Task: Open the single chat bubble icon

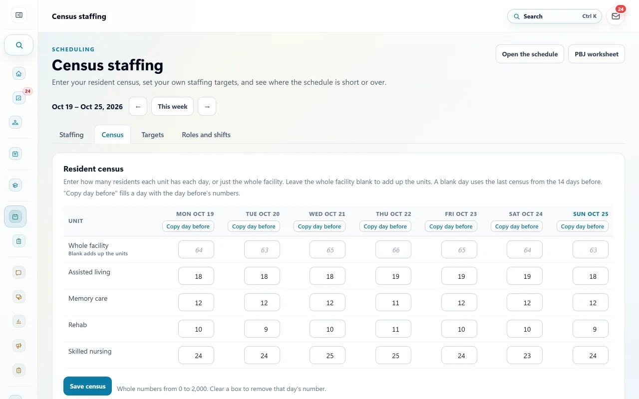Action: [18, 272]
